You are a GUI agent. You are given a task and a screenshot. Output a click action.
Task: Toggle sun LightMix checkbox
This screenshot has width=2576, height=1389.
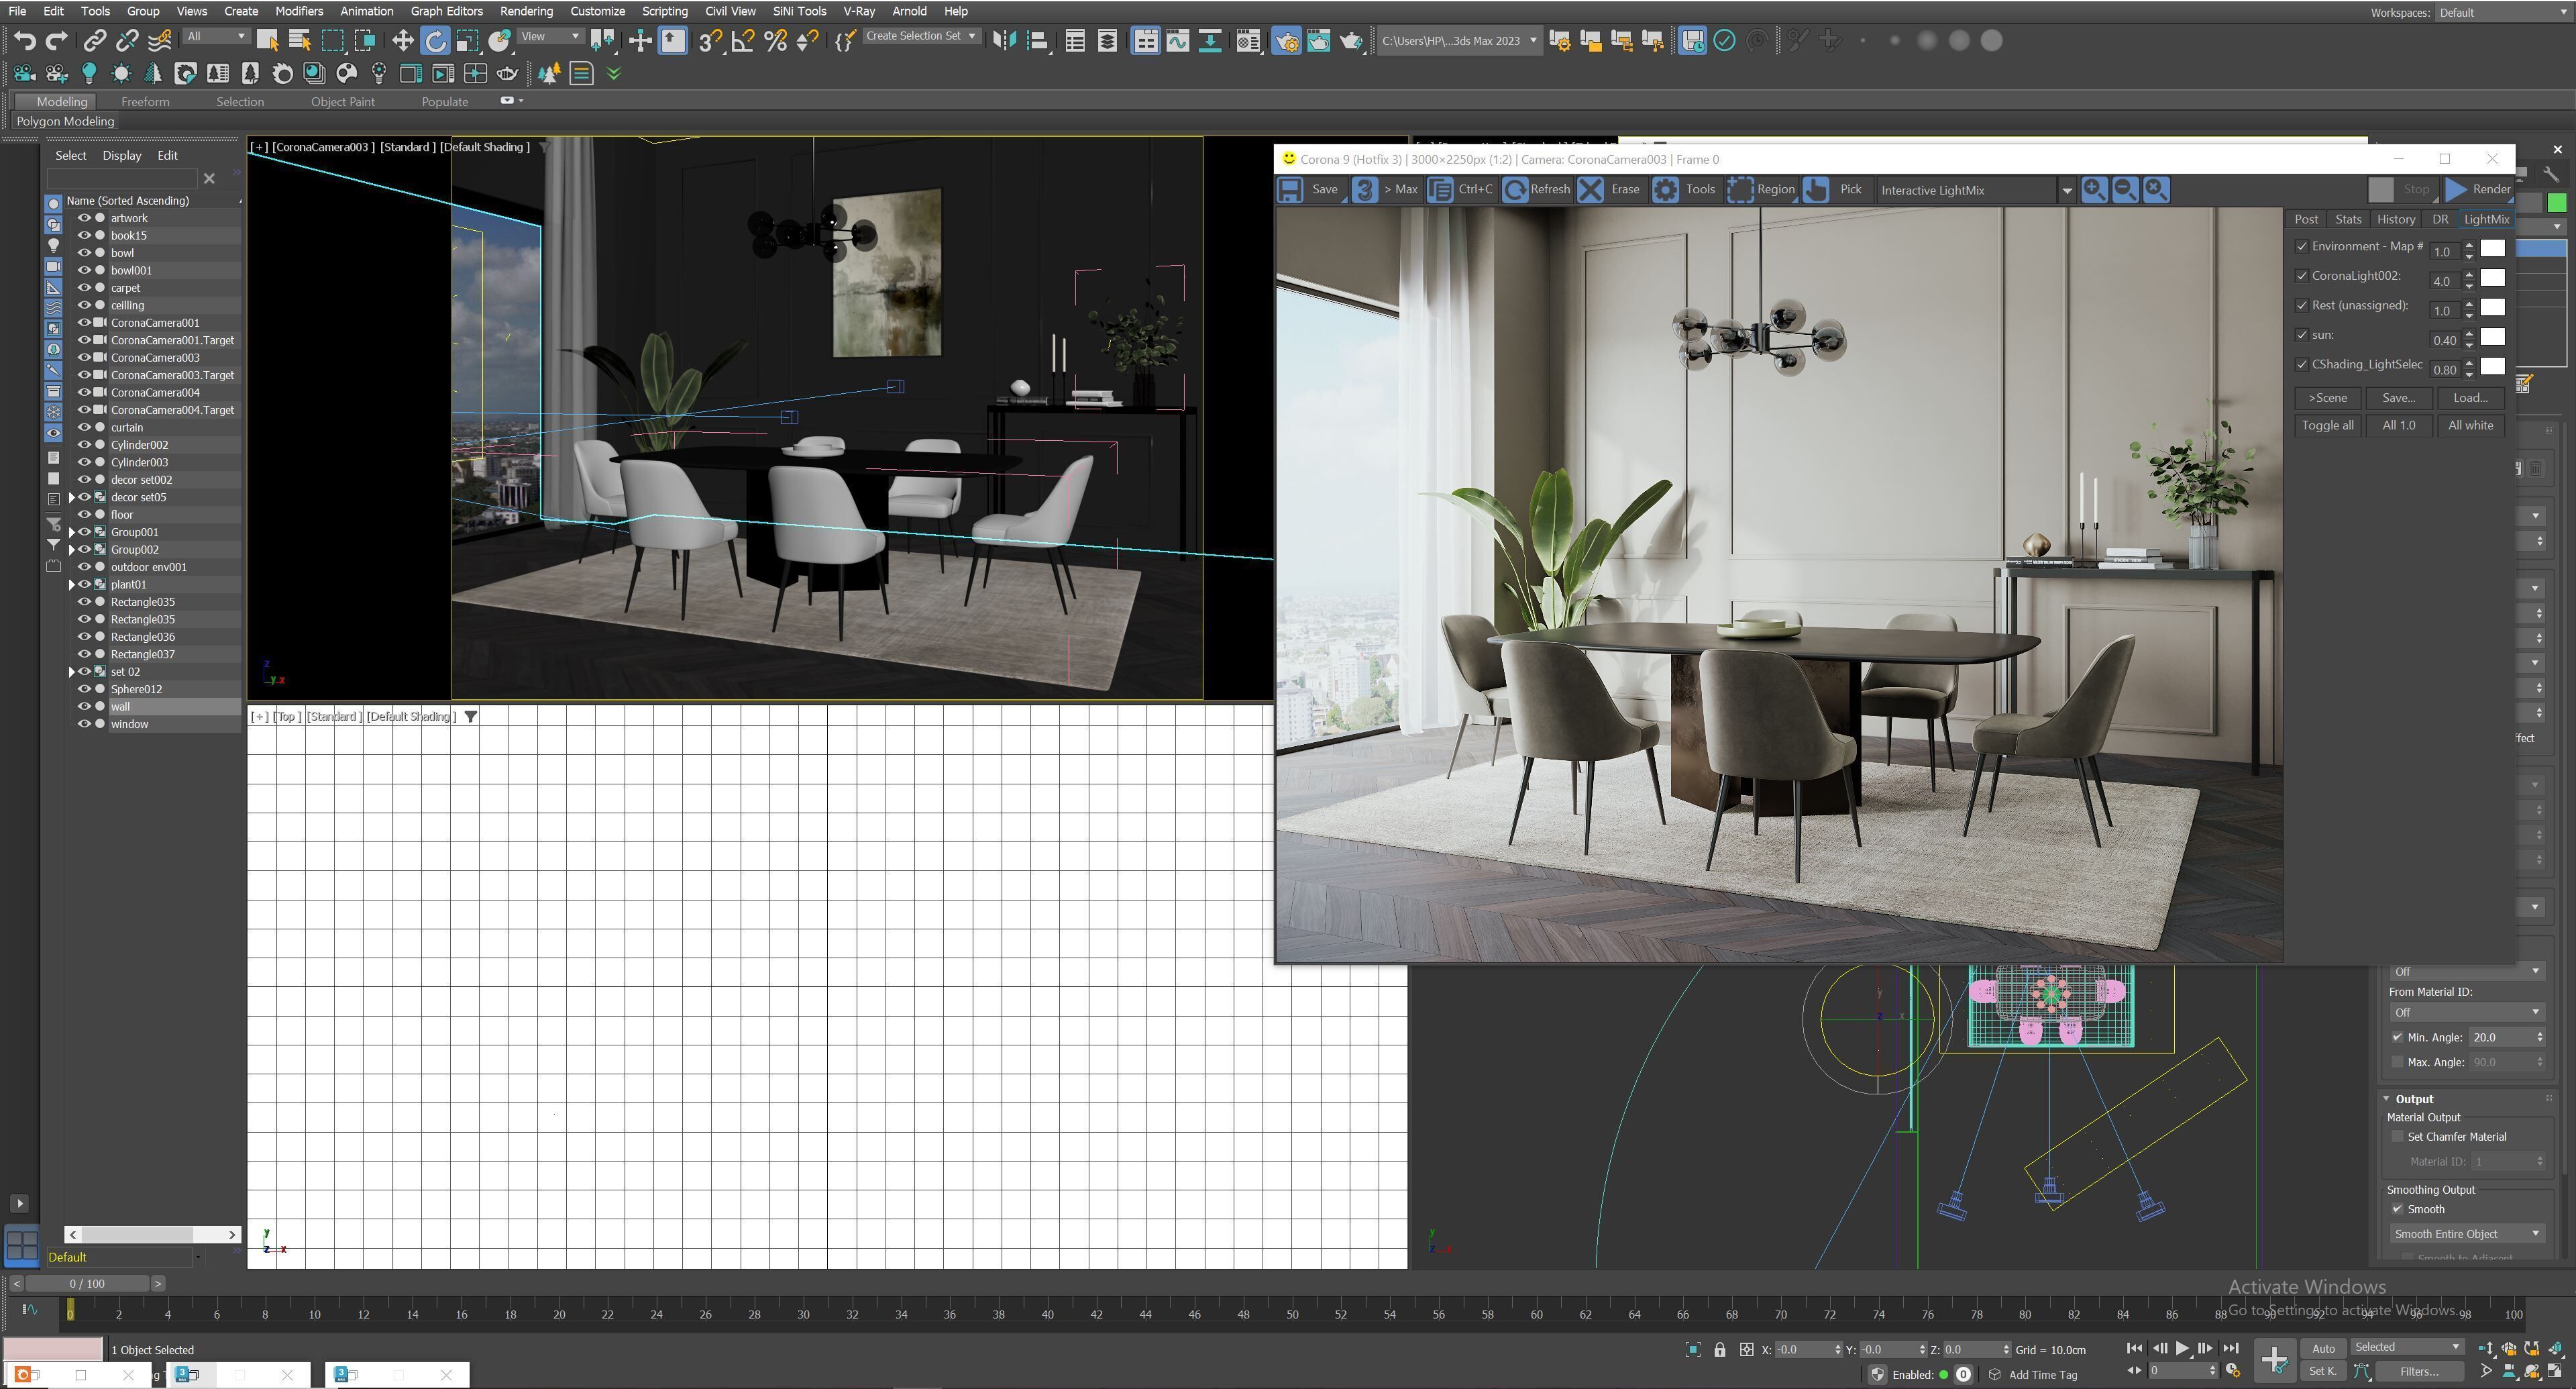click(x=2301, y=335)
